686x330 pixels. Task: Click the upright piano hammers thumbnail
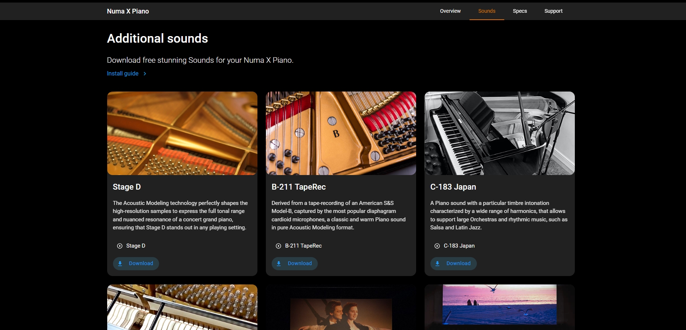pyautogui.click(x=182, y=307)
